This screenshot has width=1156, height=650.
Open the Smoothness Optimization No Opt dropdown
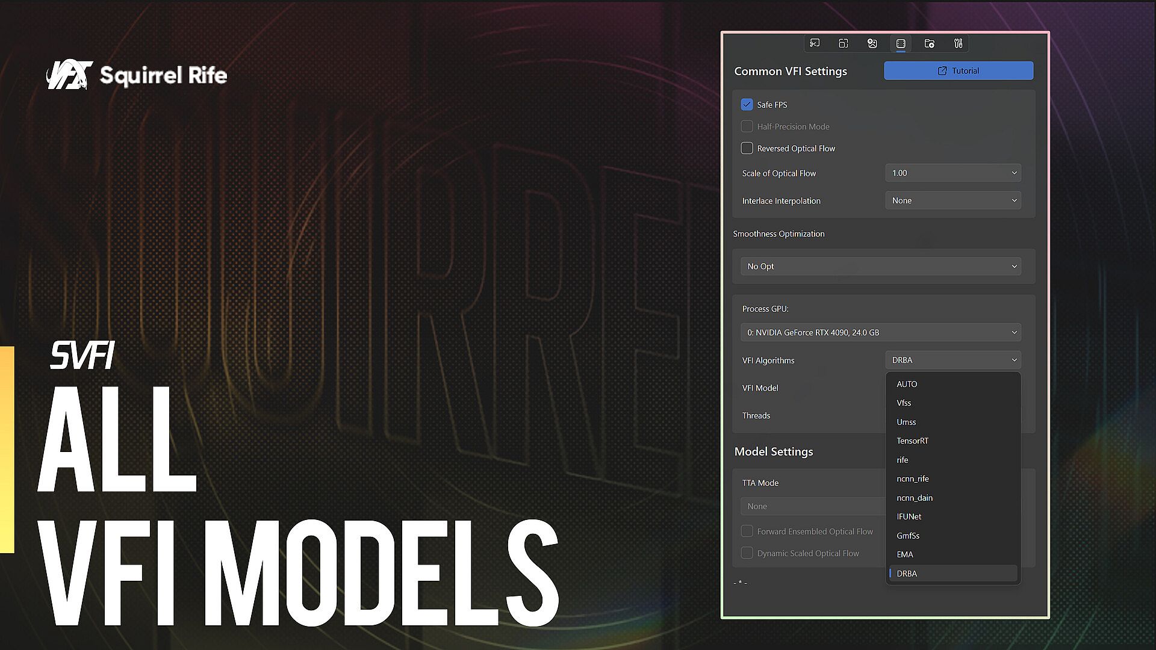coord(881,266)
